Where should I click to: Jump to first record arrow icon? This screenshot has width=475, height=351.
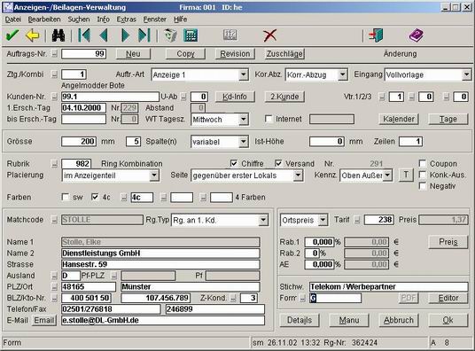pyautogui.click(x=84, y=35)
